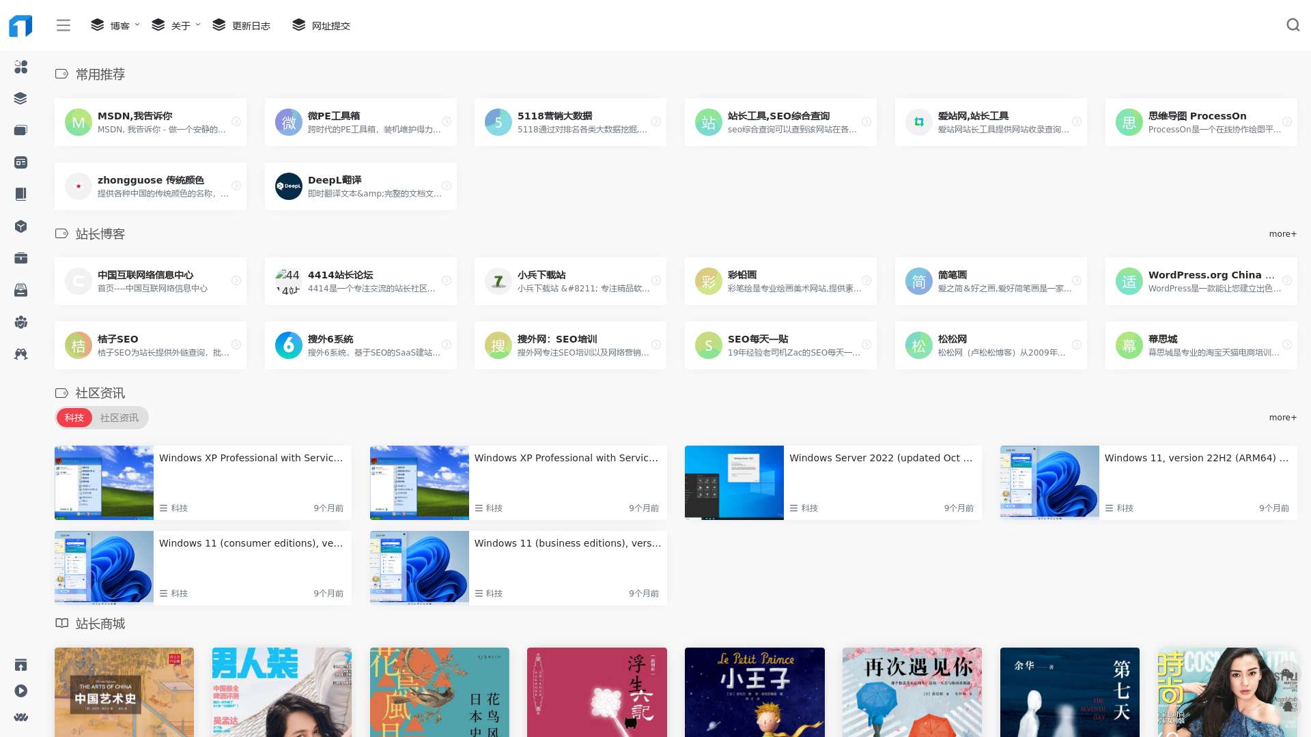Toggle the hamburger sidebar menu
This screenshot has height=737, width=1311.
tap(64, 25)
